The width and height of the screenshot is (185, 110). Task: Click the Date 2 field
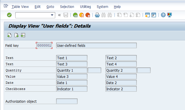pyautogui.click(x=121, y=83)
